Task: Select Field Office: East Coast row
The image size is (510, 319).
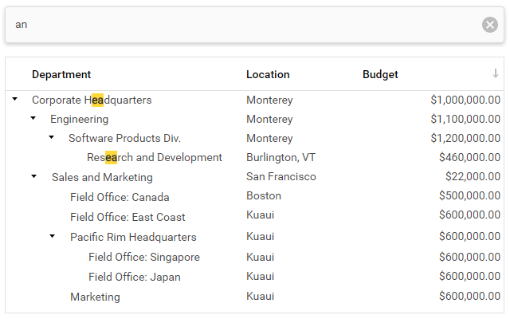Action: [x=127, y=217]
